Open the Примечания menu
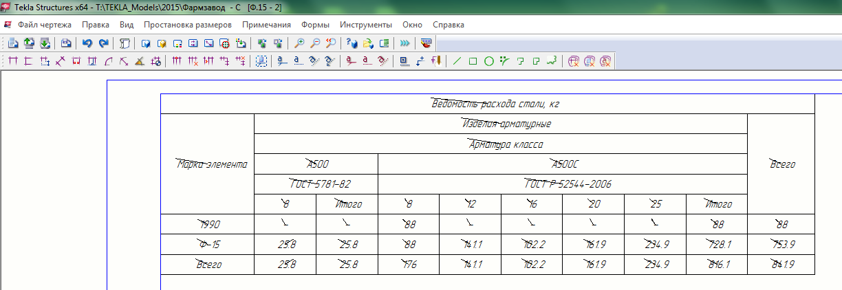The image size is (842, 290). [266, 24]
